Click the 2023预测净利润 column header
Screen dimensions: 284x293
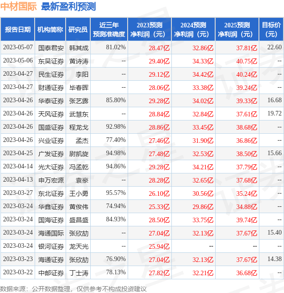[150, 29]
